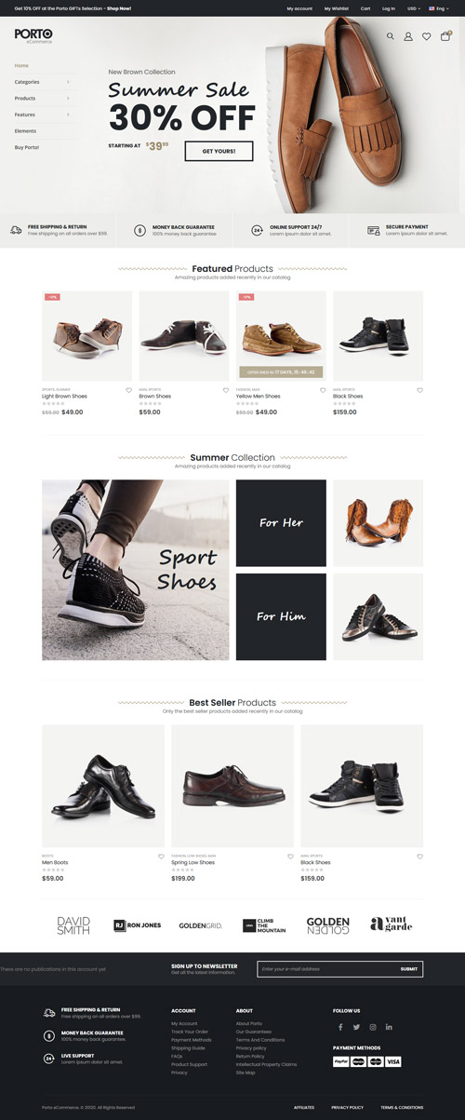Click the newsletter SUBMIT button
The height and width of the screenshot is (1120, 465).
409,969
